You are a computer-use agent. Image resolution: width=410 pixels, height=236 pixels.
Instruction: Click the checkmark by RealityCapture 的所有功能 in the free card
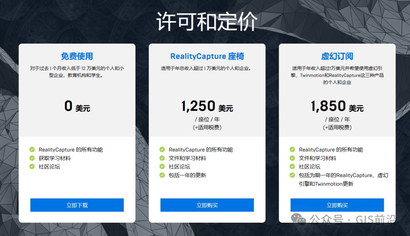tap(32, 149)
